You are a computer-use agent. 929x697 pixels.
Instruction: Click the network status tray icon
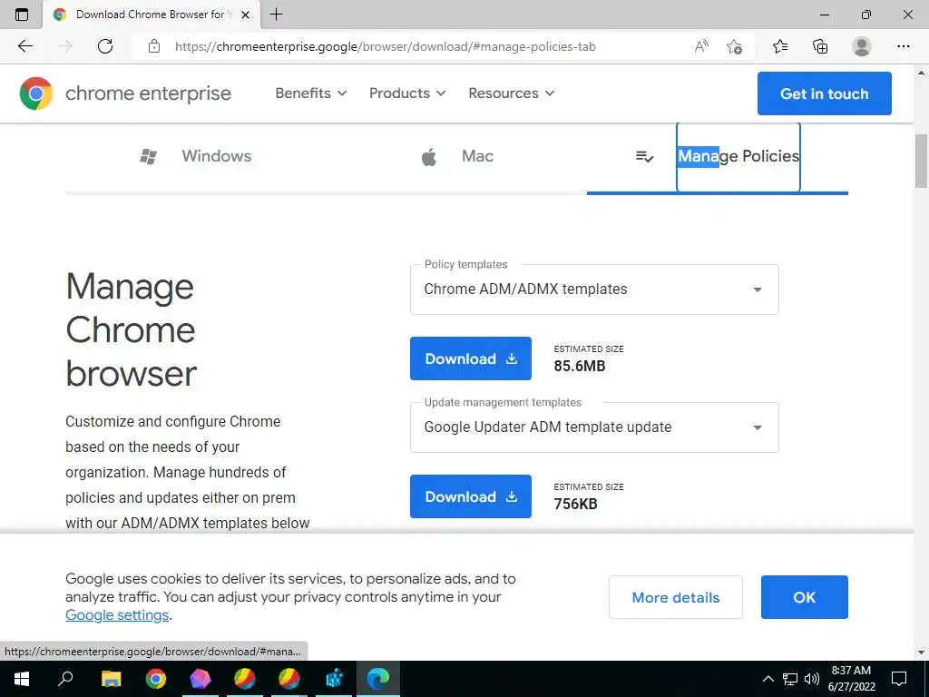(x=790, y=679)
